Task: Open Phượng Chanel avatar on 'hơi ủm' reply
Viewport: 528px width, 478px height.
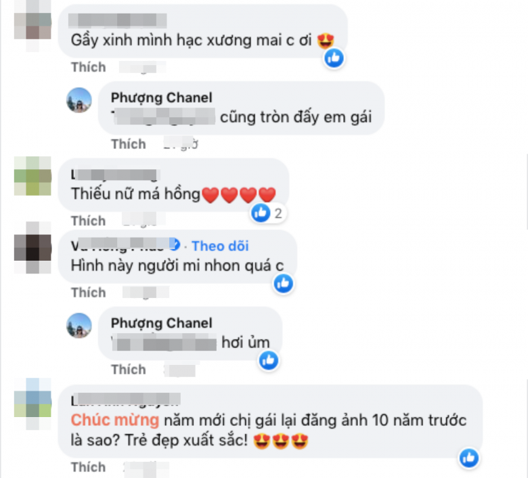Action: coord(79,326)
